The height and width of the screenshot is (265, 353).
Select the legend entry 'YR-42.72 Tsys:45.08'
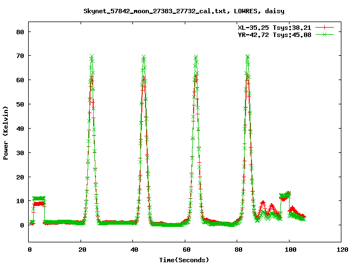[275, 35]
